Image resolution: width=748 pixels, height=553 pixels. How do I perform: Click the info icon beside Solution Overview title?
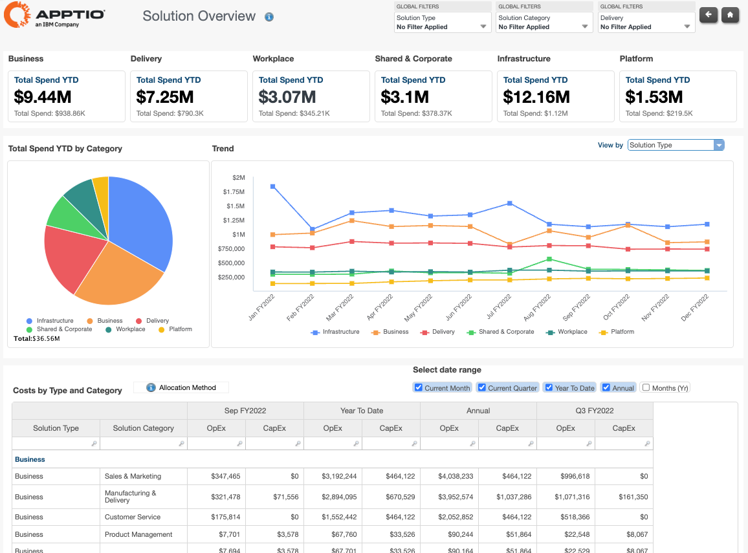(x=269, y=17)
